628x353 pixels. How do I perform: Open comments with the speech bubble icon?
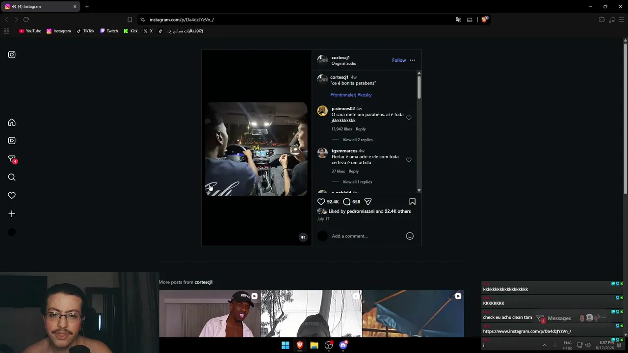pos(346,202)
